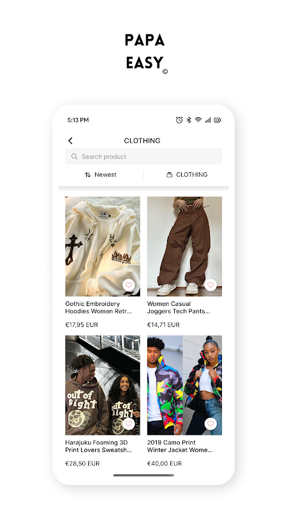Tap the Wi-Fi status icon
The height and width of the screenshot is (510, 287).
(198, 120)
